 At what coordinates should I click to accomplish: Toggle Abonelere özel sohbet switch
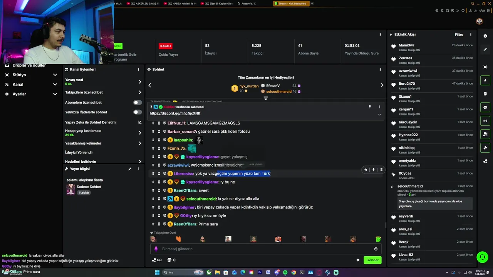tap(138, 103)
